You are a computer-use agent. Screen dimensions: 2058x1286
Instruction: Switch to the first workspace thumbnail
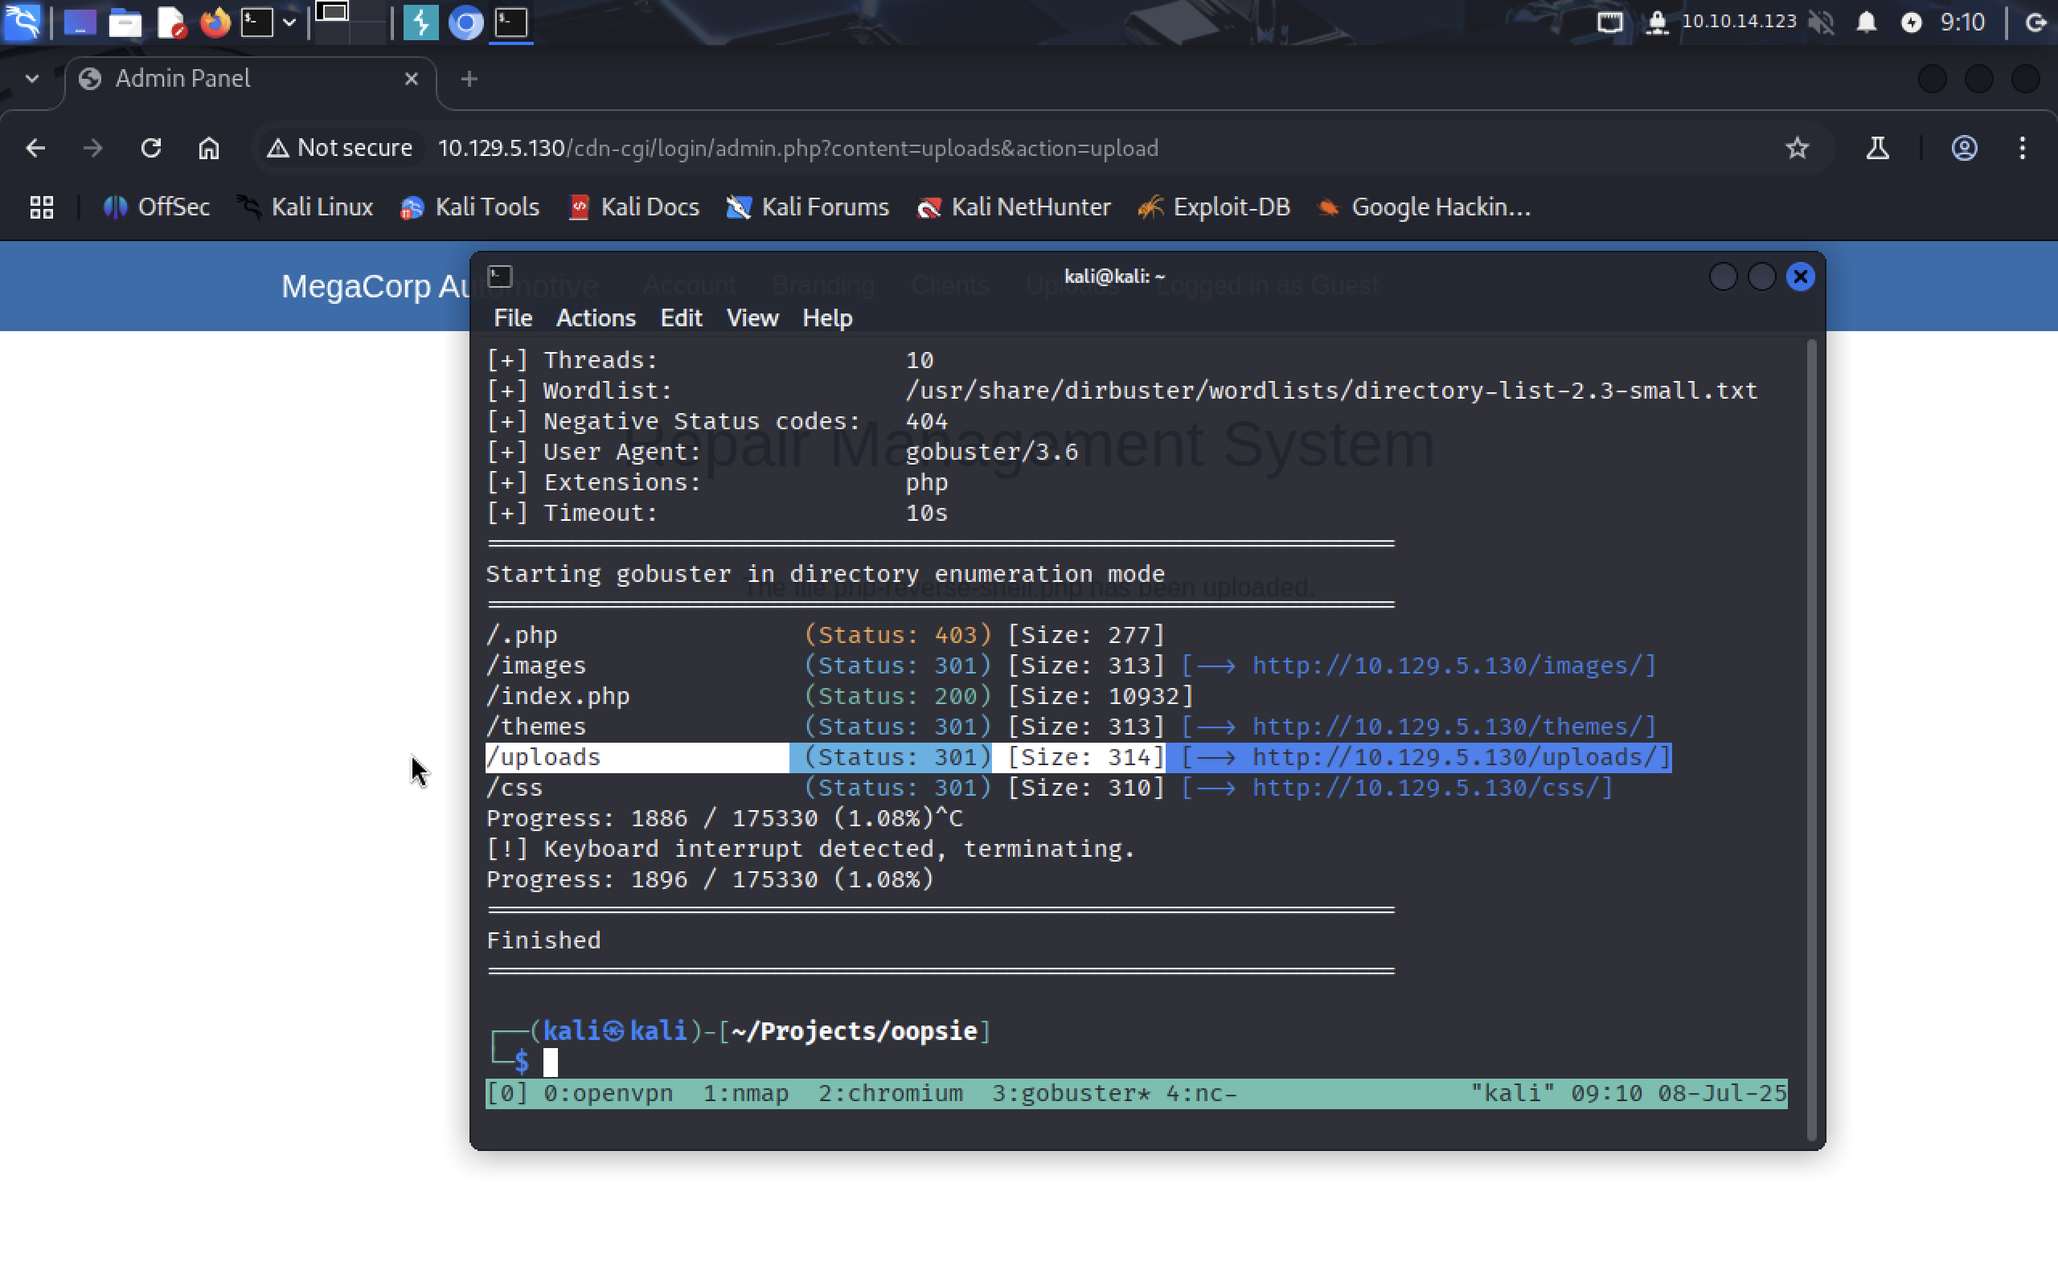point(333,12)
